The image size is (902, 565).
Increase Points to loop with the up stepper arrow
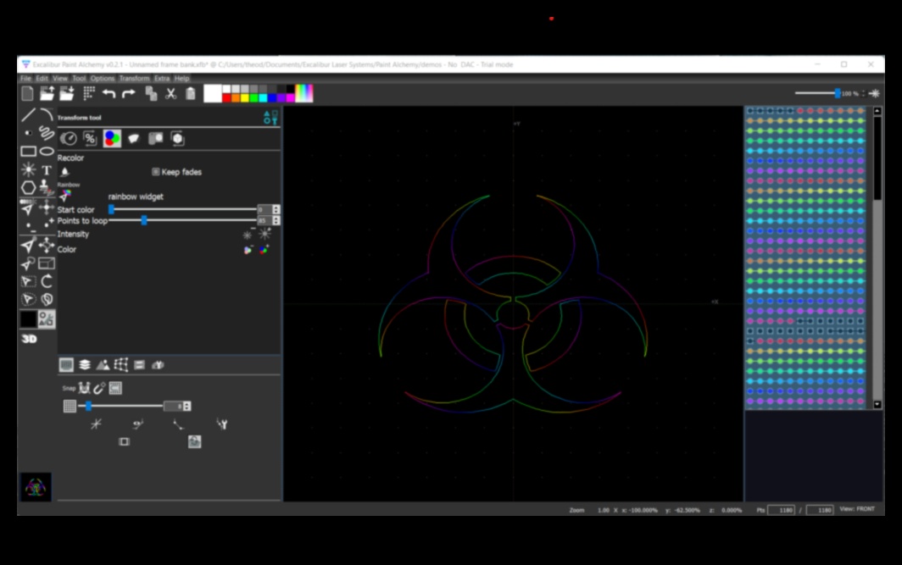click(x=275, y=217)
